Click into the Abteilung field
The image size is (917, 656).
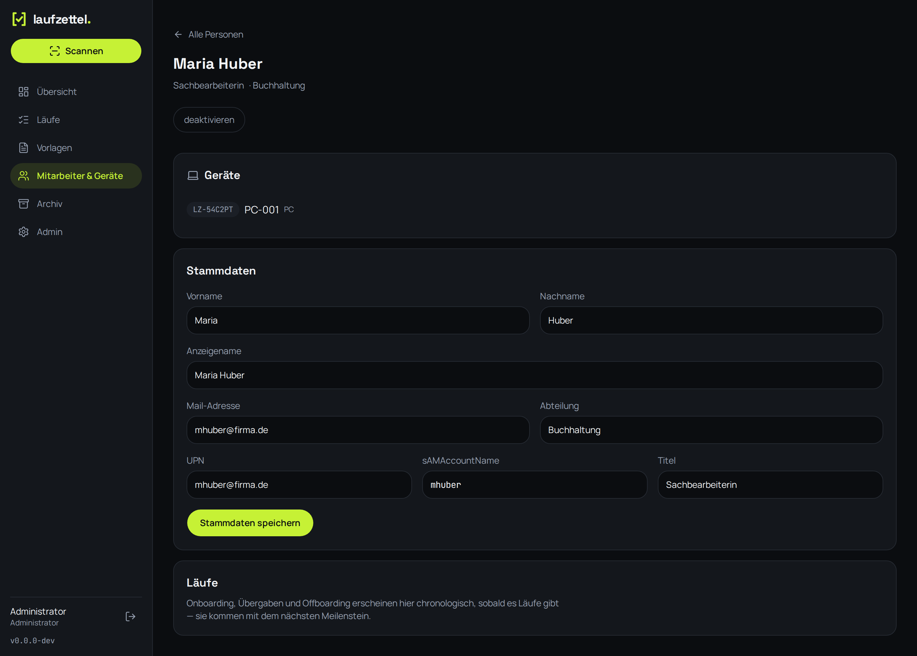tap(712, 430)
